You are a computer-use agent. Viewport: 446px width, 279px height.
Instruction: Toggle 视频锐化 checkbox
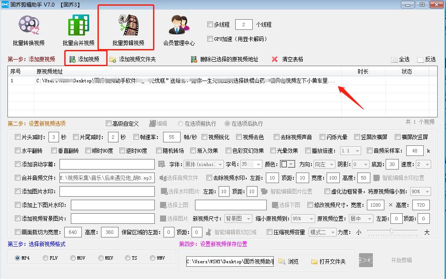point(204,137)
